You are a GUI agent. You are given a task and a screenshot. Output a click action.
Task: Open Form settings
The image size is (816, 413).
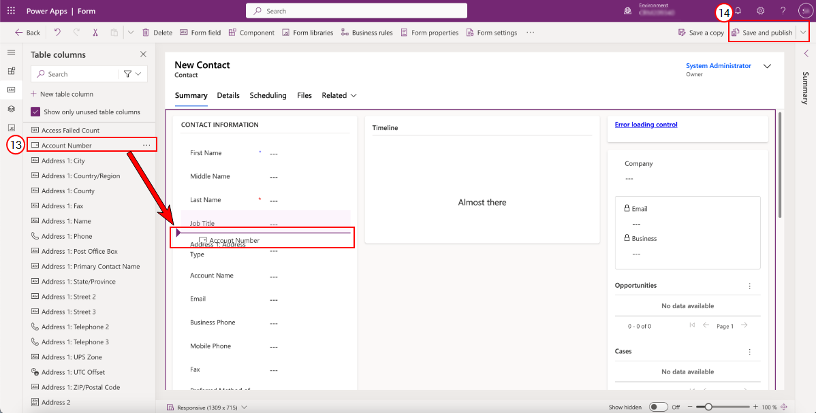pos(492,32)
